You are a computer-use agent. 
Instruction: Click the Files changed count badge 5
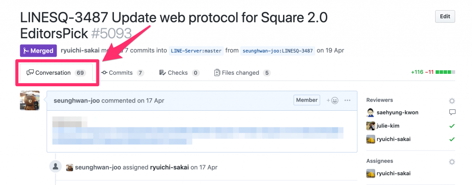(x=267, y=72)
